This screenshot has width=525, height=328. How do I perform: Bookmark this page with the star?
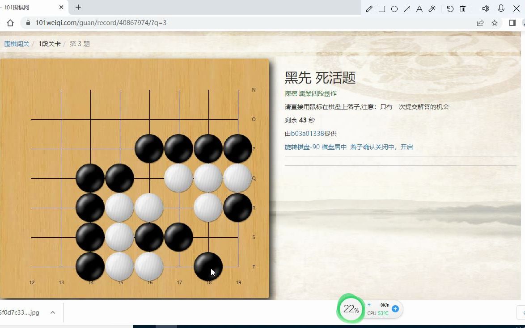point(495,23)
